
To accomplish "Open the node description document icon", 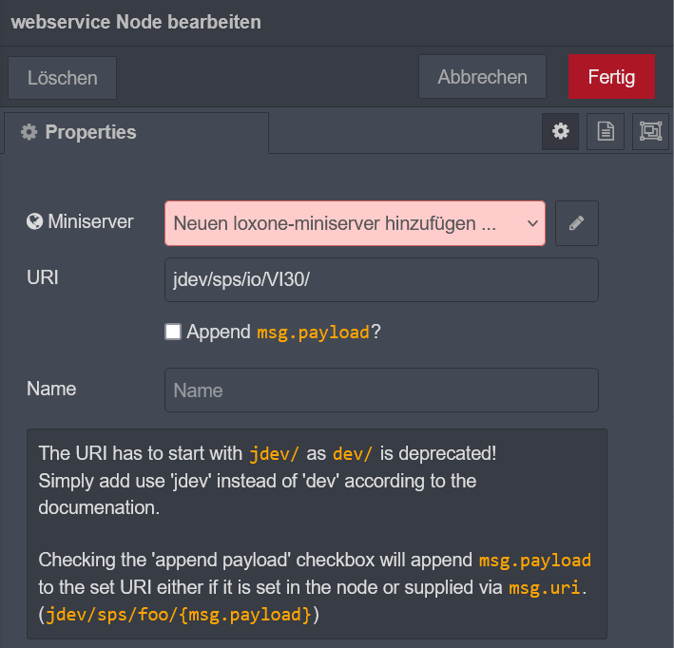I will [606, 132].
